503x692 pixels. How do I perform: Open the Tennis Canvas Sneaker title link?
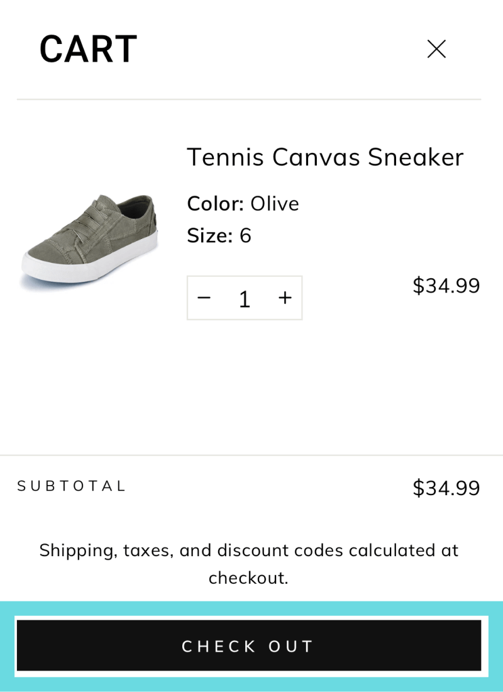[x=325, y=157]
